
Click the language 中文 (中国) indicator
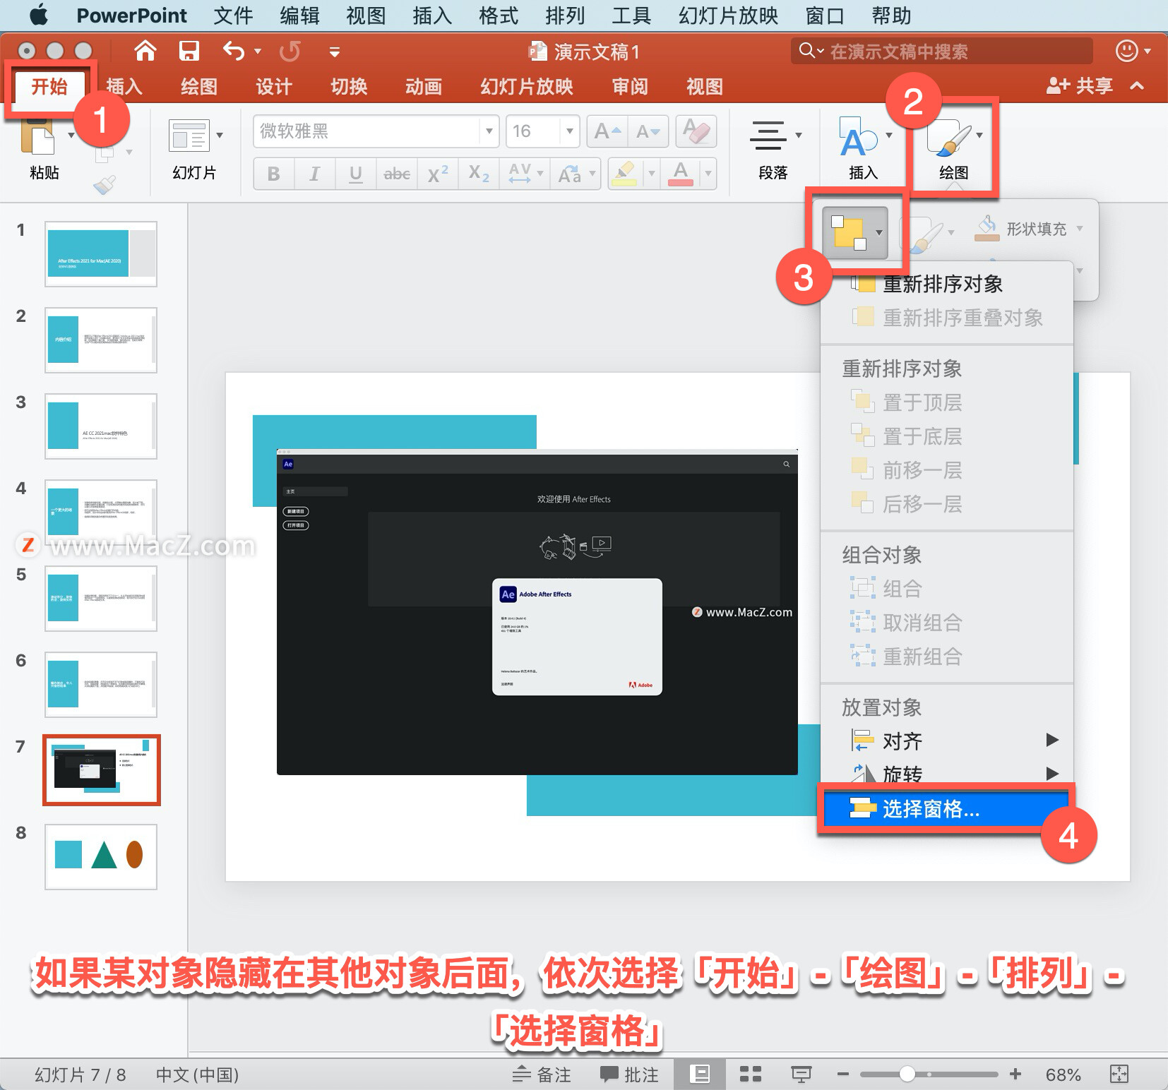coord(197,1074)
